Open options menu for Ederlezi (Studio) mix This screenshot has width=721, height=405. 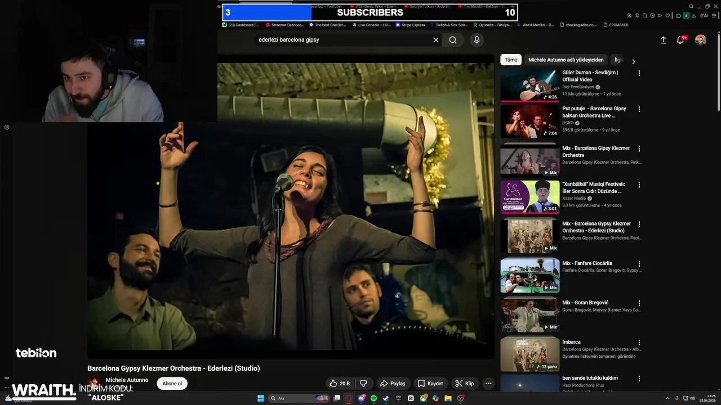[639, 224]
